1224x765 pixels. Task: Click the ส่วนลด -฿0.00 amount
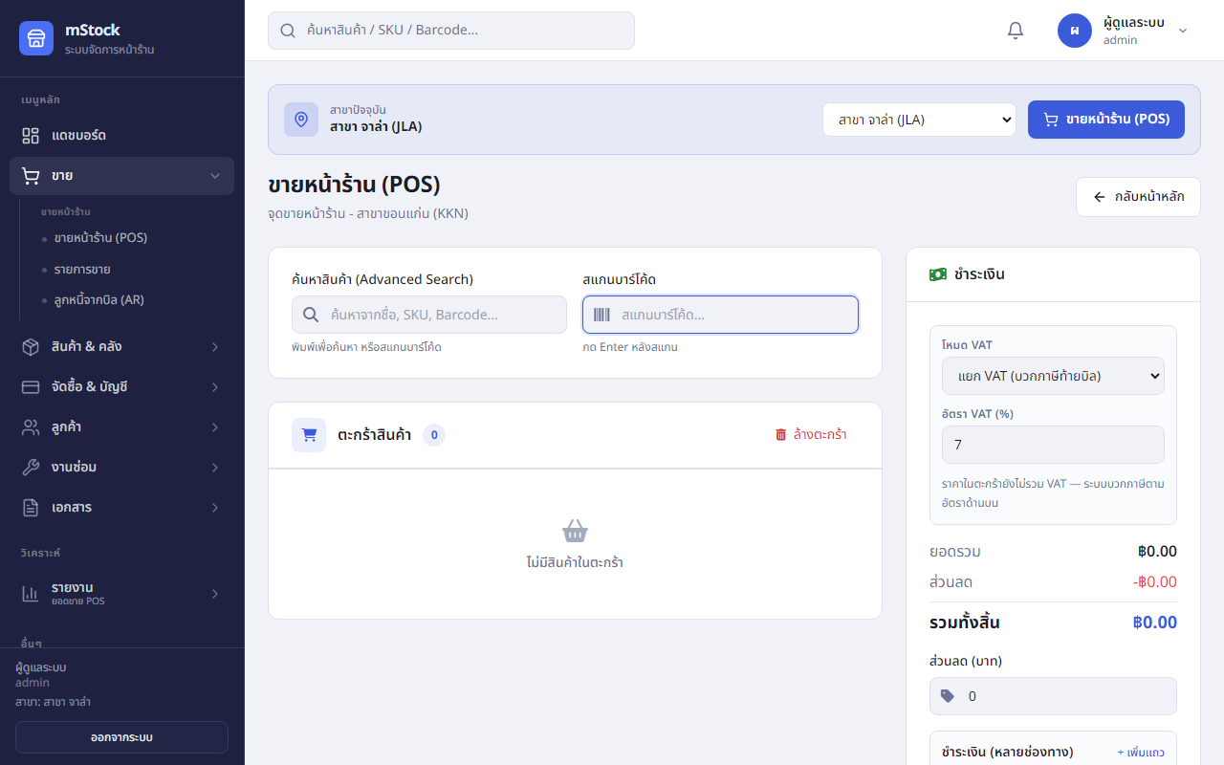[x=1154, y=582]
